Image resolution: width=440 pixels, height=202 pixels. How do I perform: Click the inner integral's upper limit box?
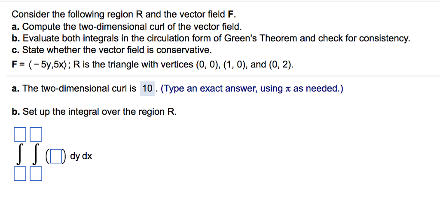[x=36, y=134]
